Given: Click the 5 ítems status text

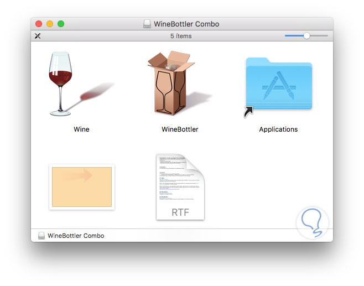Looking at the screenshot, I should [181, 36].
